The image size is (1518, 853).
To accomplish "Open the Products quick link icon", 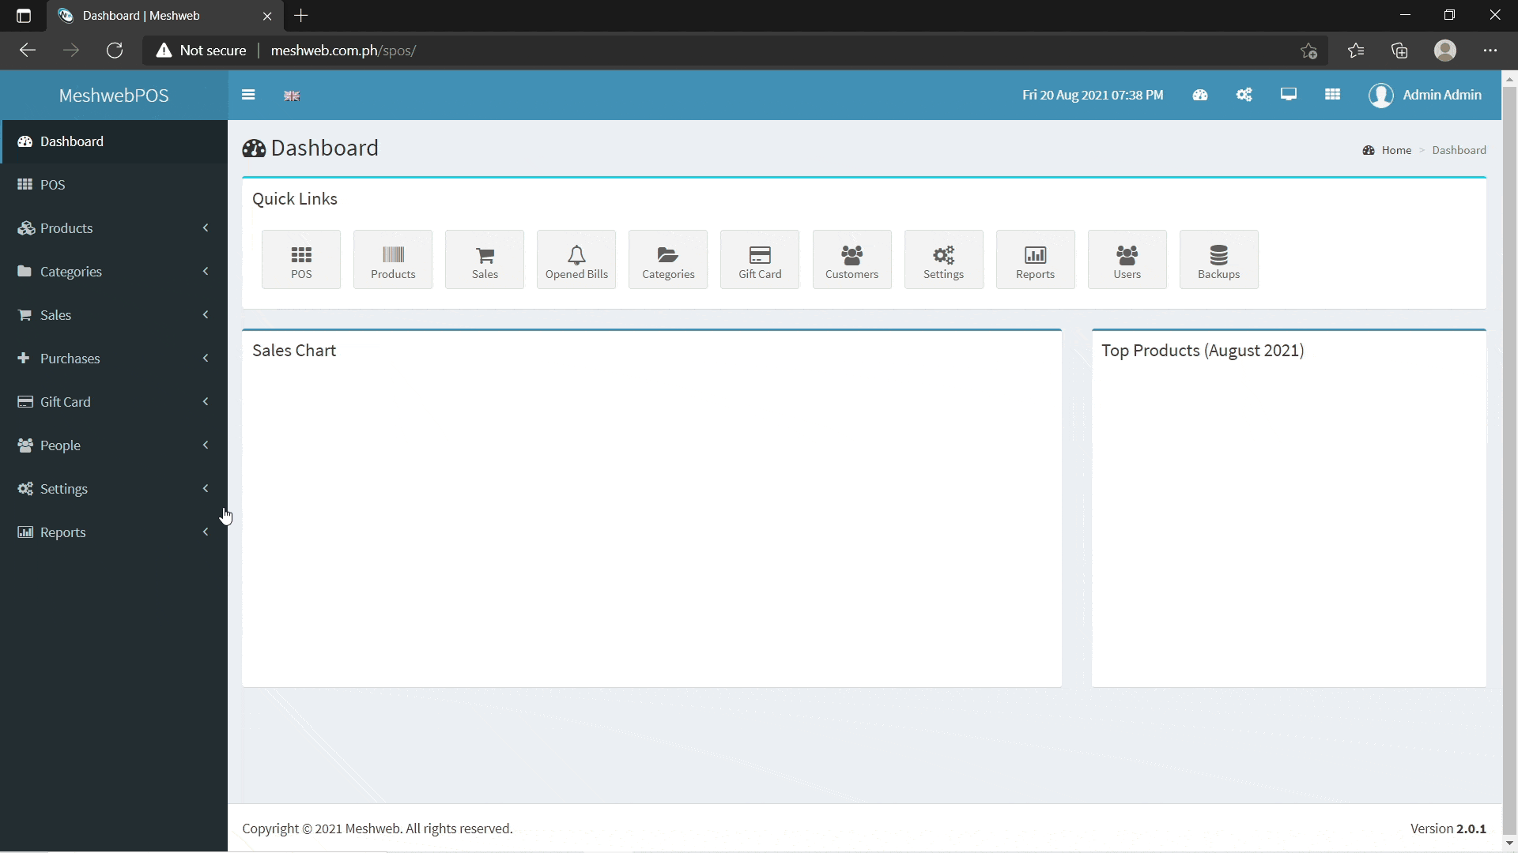I will (x=393, y=259).
